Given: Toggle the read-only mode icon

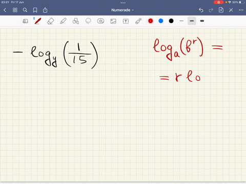Looking at the screenshot, I should [25, 21].
